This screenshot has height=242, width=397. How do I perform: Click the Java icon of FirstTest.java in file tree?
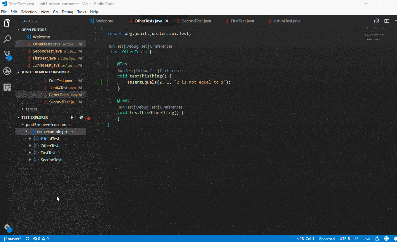click(x=46, y=81)
